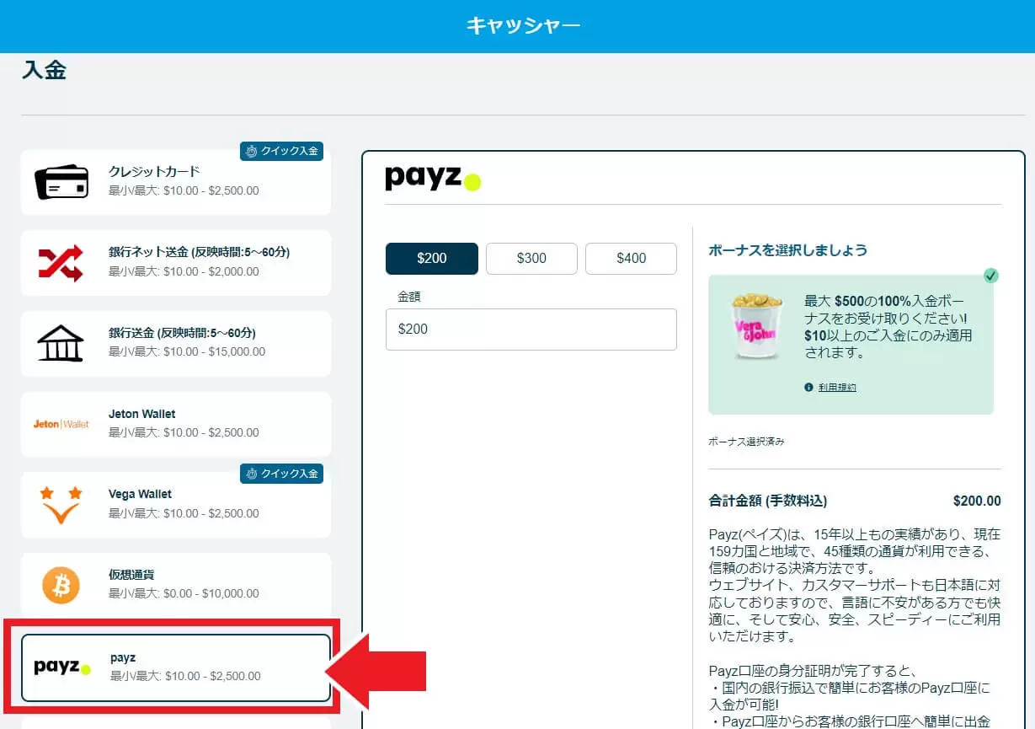Click the red shuffle arrows bank net transfer icon
This screenshot has height=729, width=1035.
61,262
